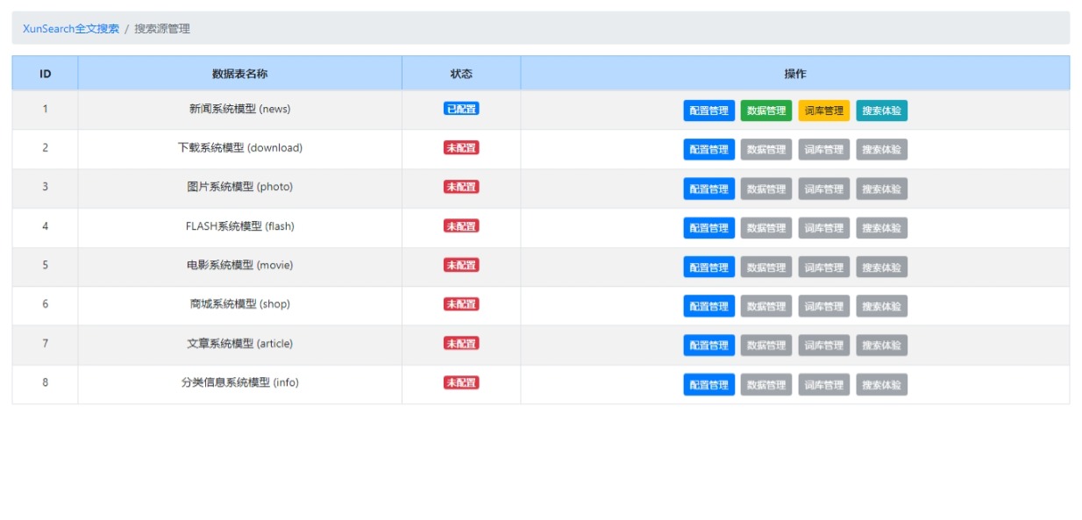Click the 未配置 badge in the info row
The image size is (1082, 520).
click(461, 382)
